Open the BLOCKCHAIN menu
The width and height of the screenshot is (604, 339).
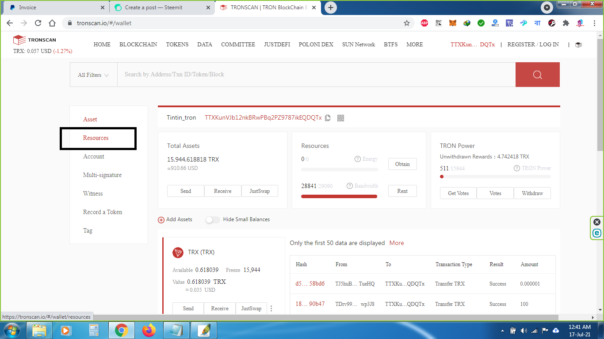138,45
